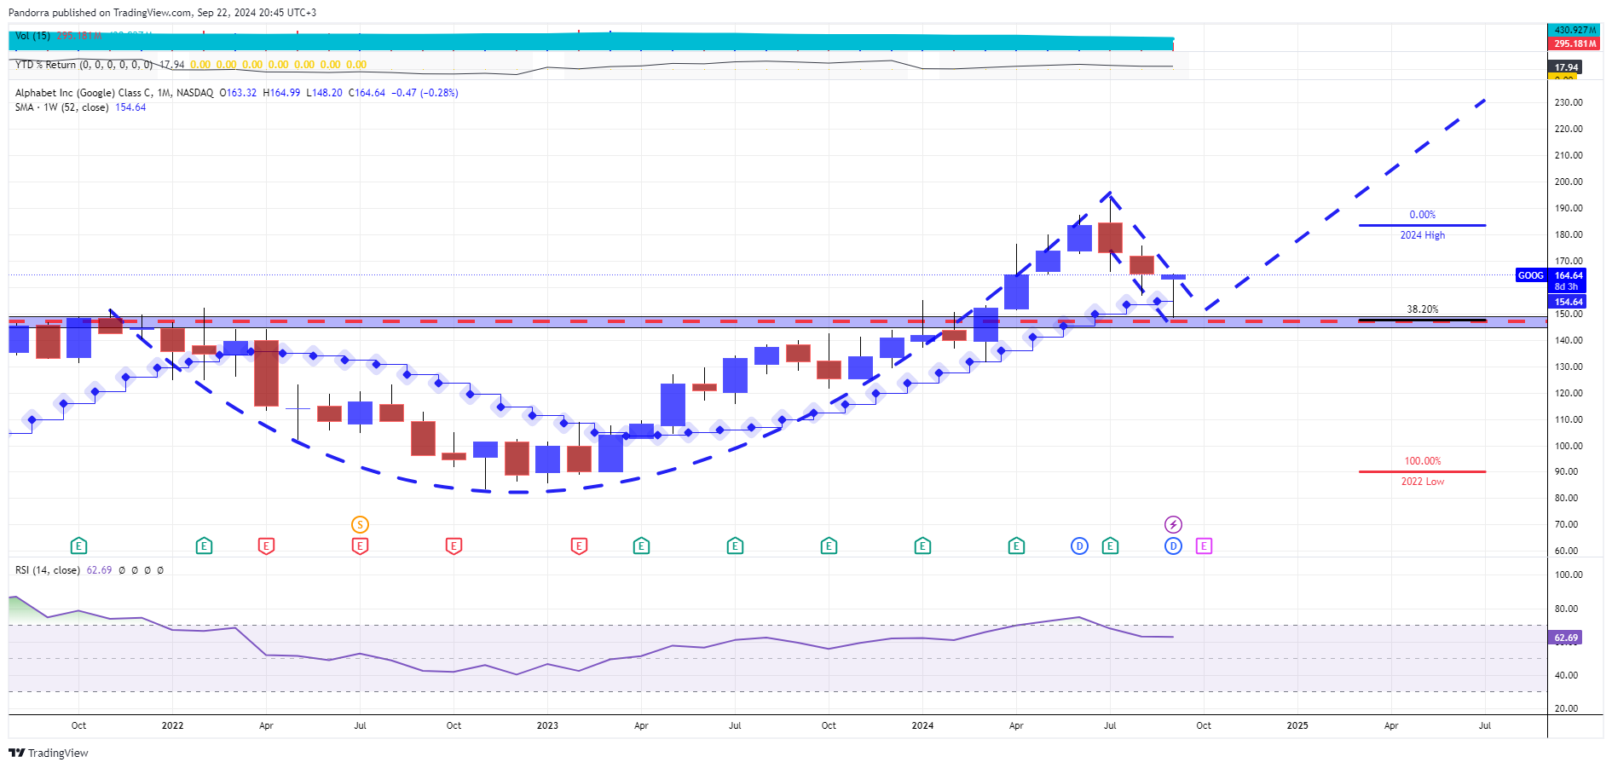Click the GOOG symbol price tag
Image resolution: width=1612 pixels, height=768 pixels.
click(x=1531, y=275)
